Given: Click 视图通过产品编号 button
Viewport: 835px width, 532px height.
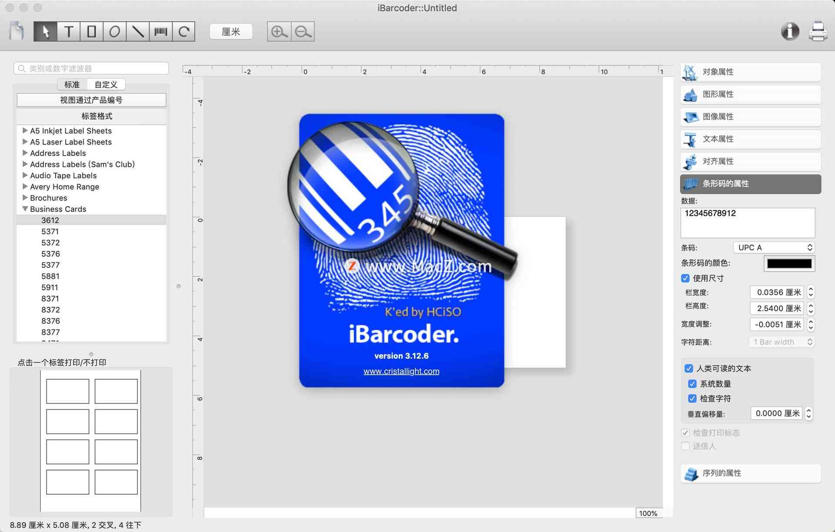Looking at the screenshot, I should click(x=91, y=100).
